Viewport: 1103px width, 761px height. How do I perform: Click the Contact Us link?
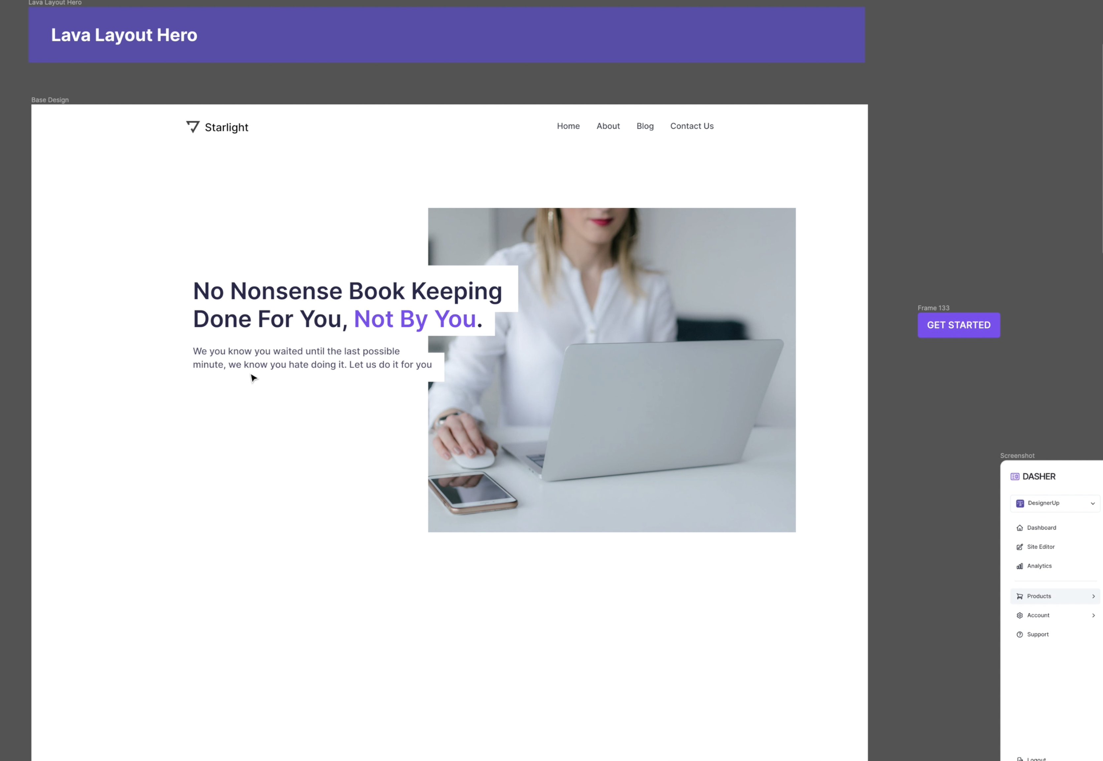click(691, 126)
